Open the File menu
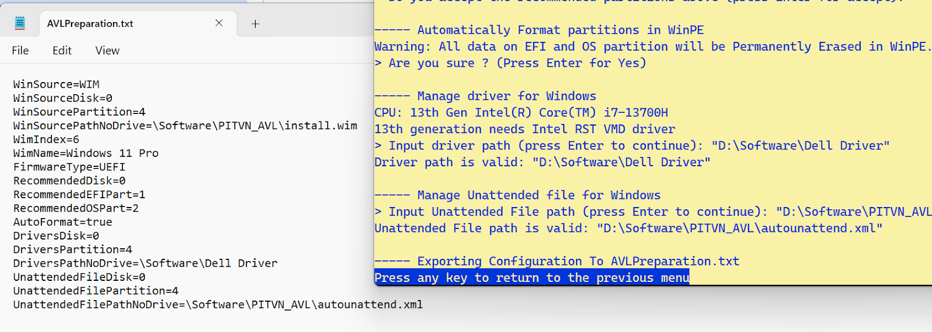Image resolution: width=932 pixels, height=332 pixels. (20, 51)
